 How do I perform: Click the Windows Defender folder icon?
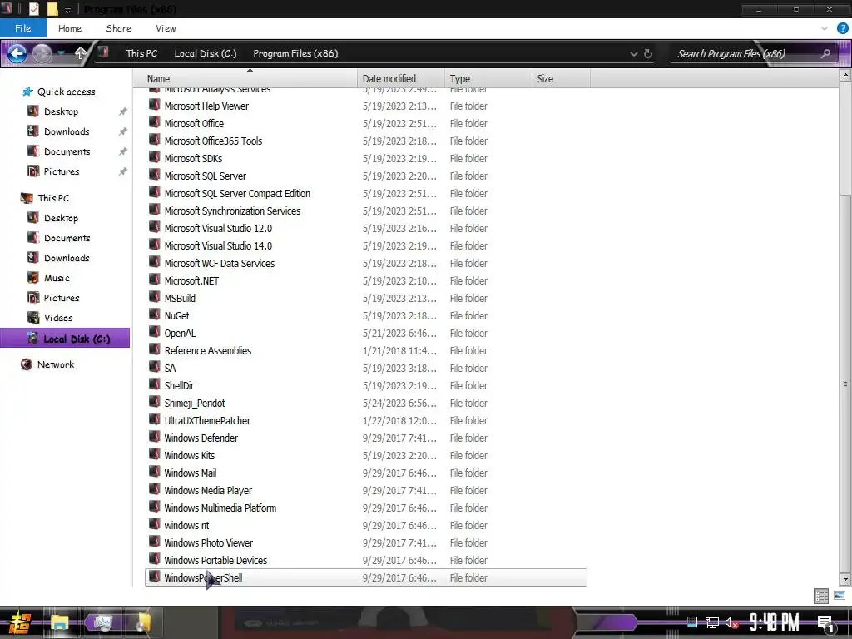[154, 437]
